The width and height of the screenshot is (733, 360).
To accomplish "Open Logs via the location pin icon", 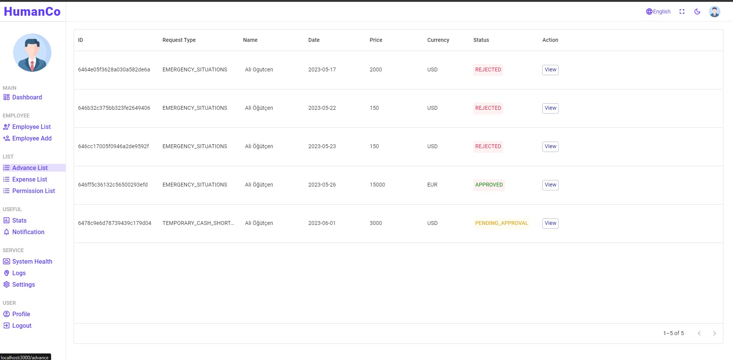I will point(6,273).
